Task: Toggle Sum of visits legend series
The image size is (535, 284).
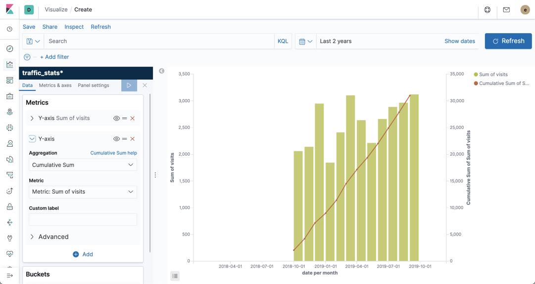Action: click(490, 74)
